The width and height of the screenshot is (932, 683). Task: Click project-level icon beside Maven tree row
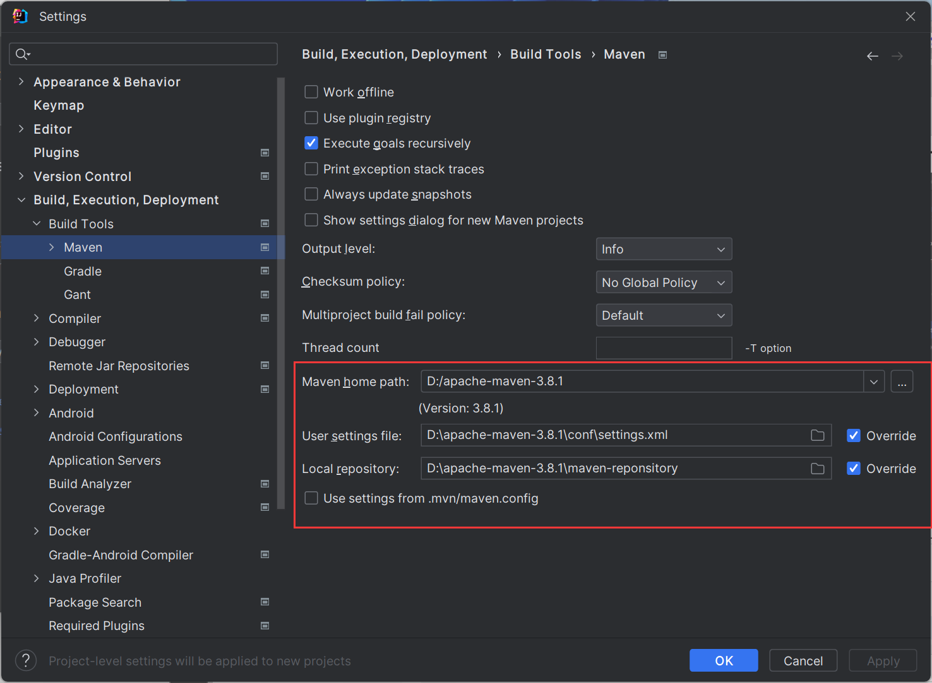tap(265, 247)
